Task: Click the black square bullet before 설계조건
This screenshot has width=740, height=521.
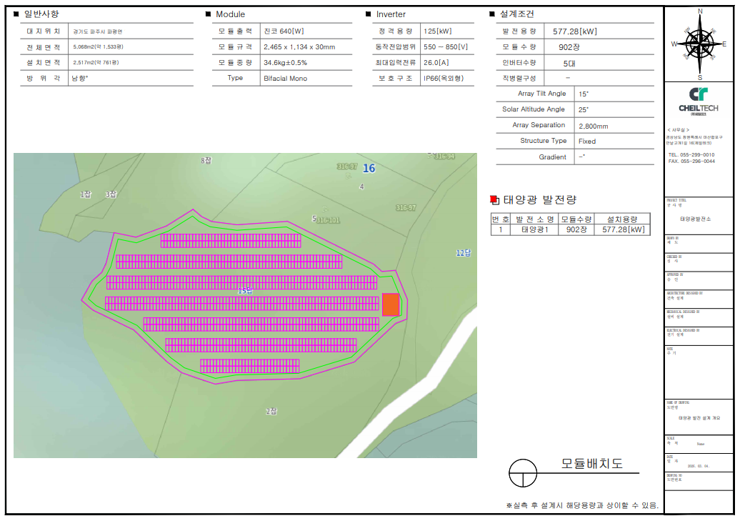Action: coord(492,14)
